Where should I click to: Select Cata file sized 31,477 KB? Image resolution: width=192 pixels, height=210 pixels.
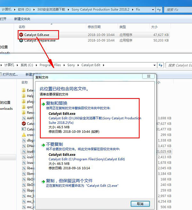tap(24, 129)
